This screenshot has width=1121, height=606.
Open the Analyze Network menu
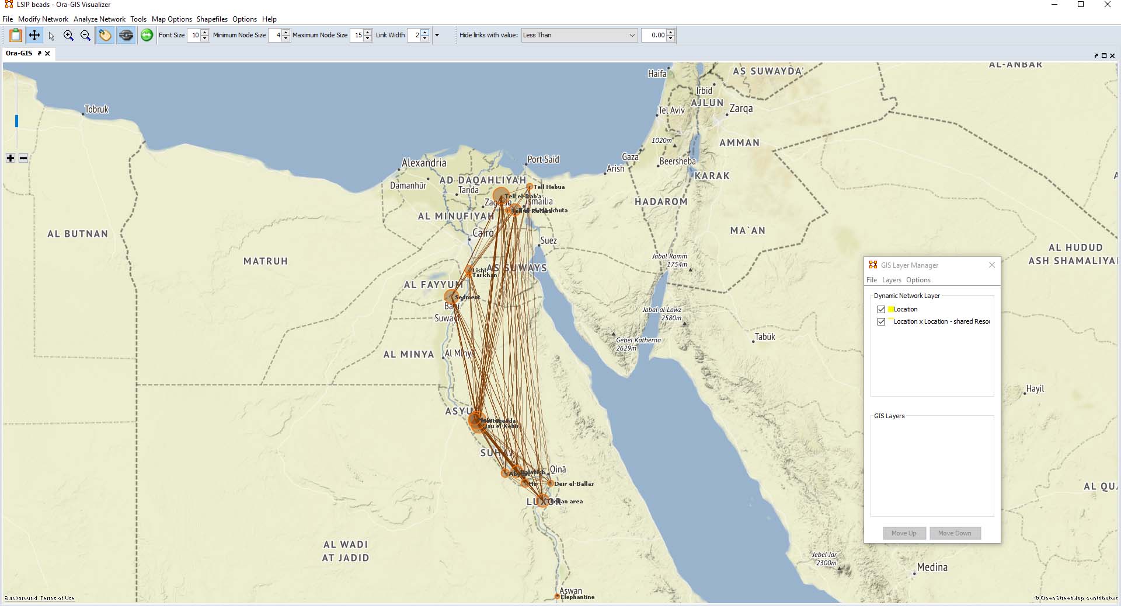point(99,19)
